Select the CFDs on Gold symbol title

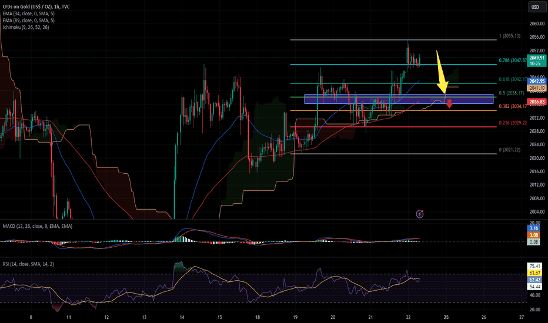(x=36, y=6)
